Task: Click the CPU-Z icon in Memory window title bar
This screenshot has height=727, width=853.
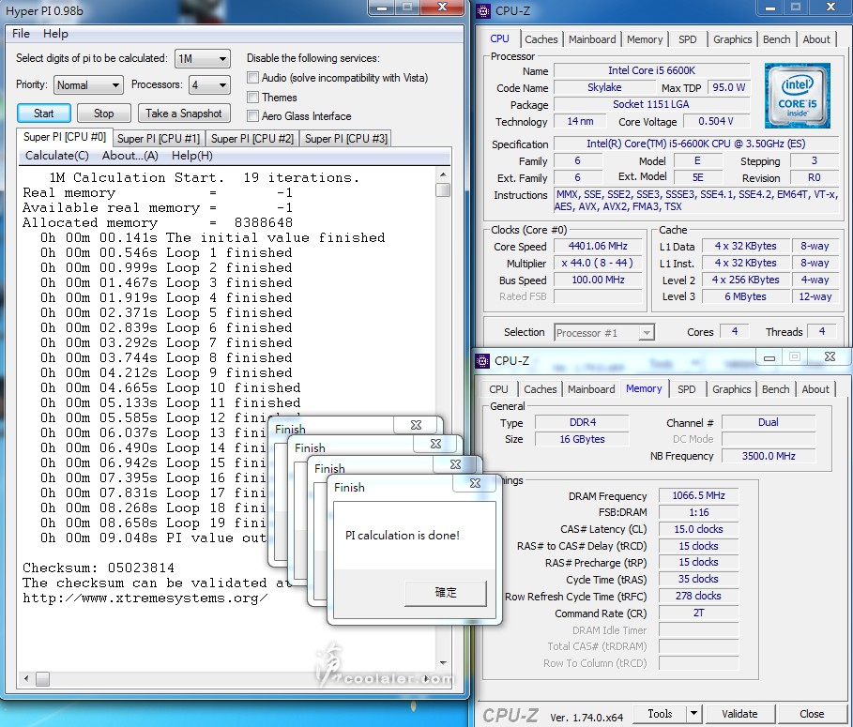Action: (x=482, y=360)
